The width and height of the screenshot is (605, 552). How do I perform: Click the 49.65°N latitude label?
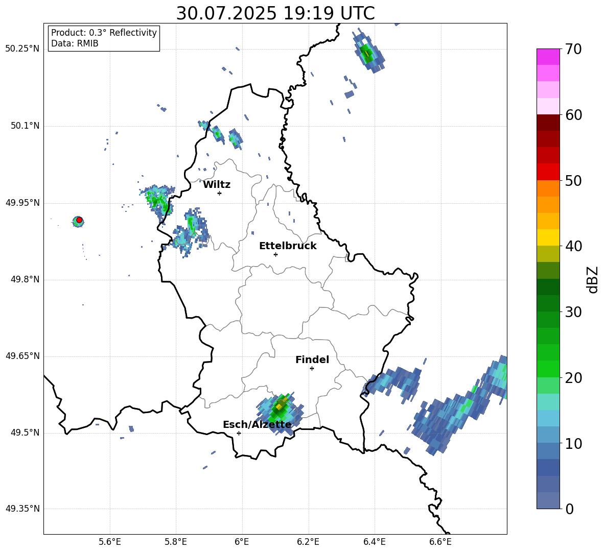[x=22, y=356]
